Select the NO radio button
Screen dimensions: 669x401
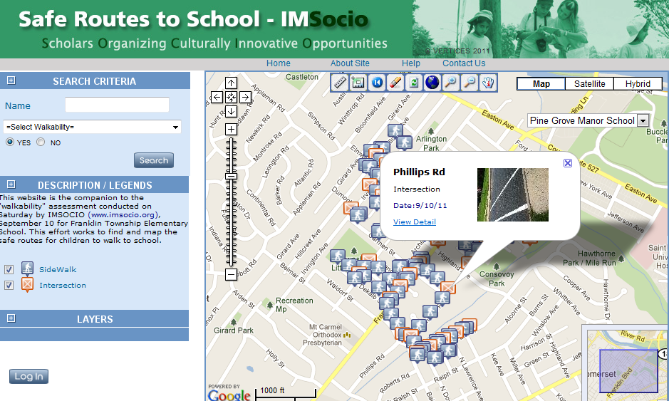tap(41, 142)
